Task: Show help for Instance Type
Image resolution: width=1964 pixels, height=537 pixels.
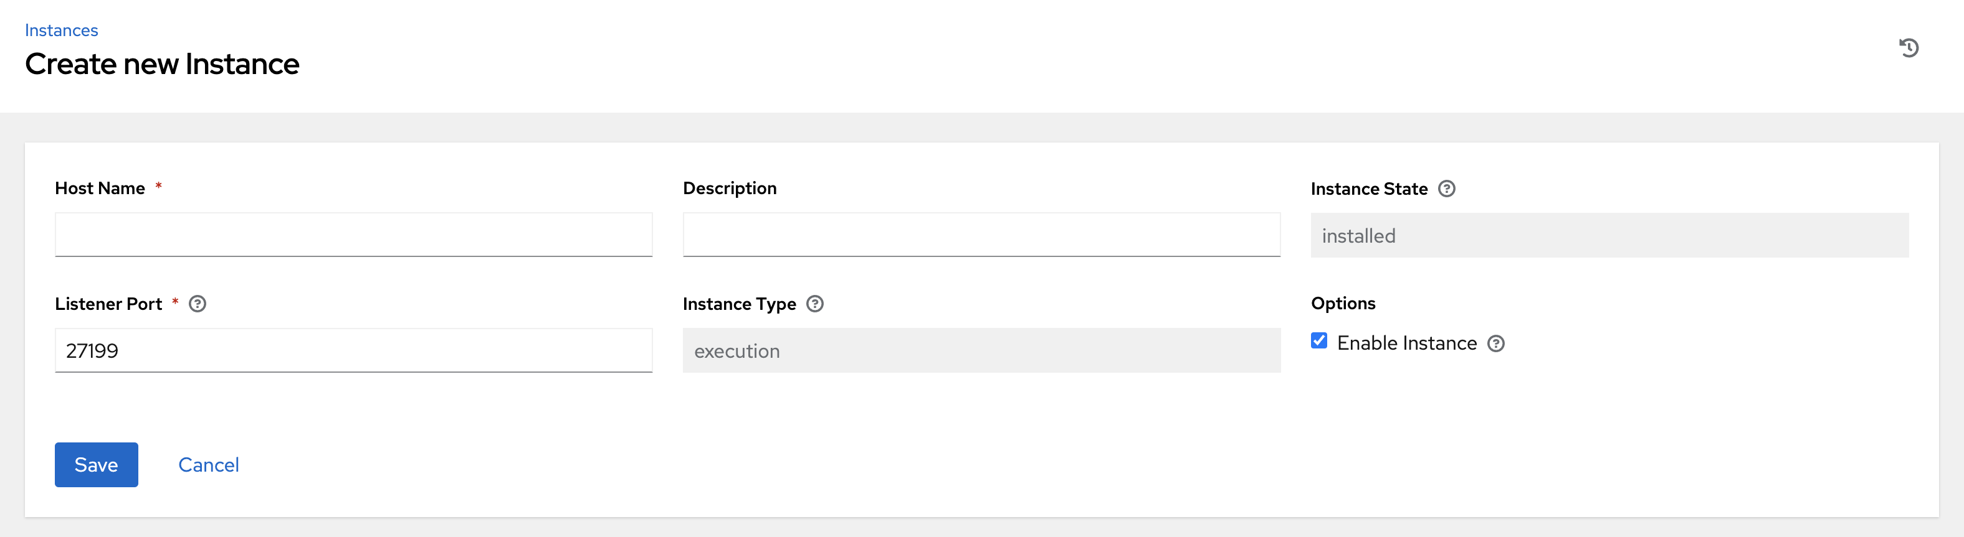Action: pos(815,304)
